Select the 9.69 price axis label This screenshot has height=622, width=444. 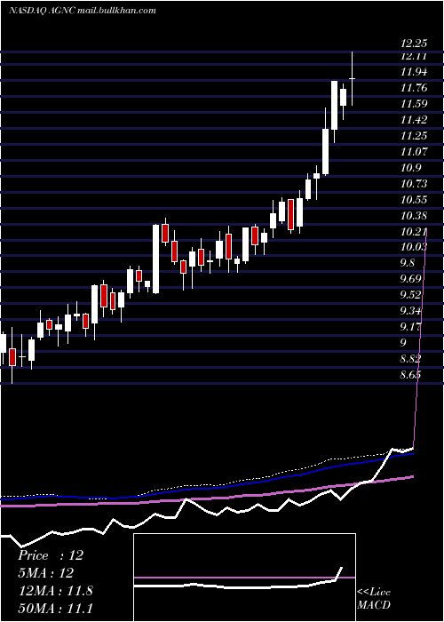coord(410,279)
